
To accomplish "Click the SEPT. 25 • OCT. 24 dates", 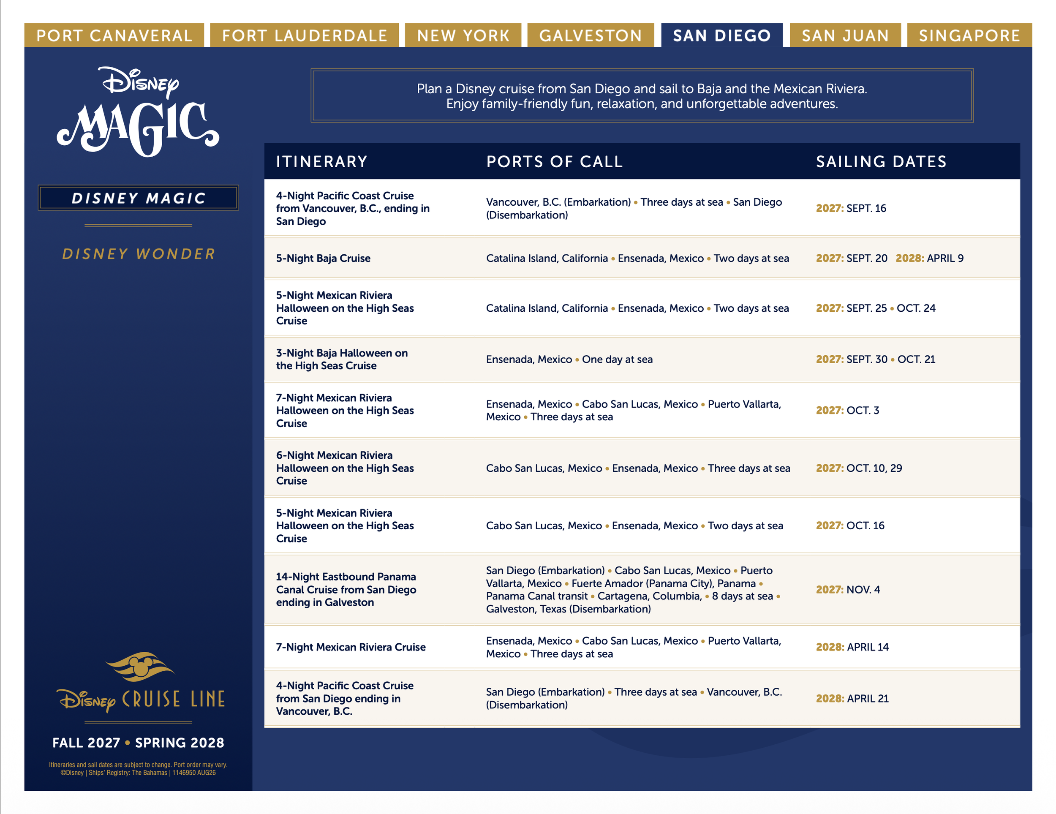I will [891, 308].
